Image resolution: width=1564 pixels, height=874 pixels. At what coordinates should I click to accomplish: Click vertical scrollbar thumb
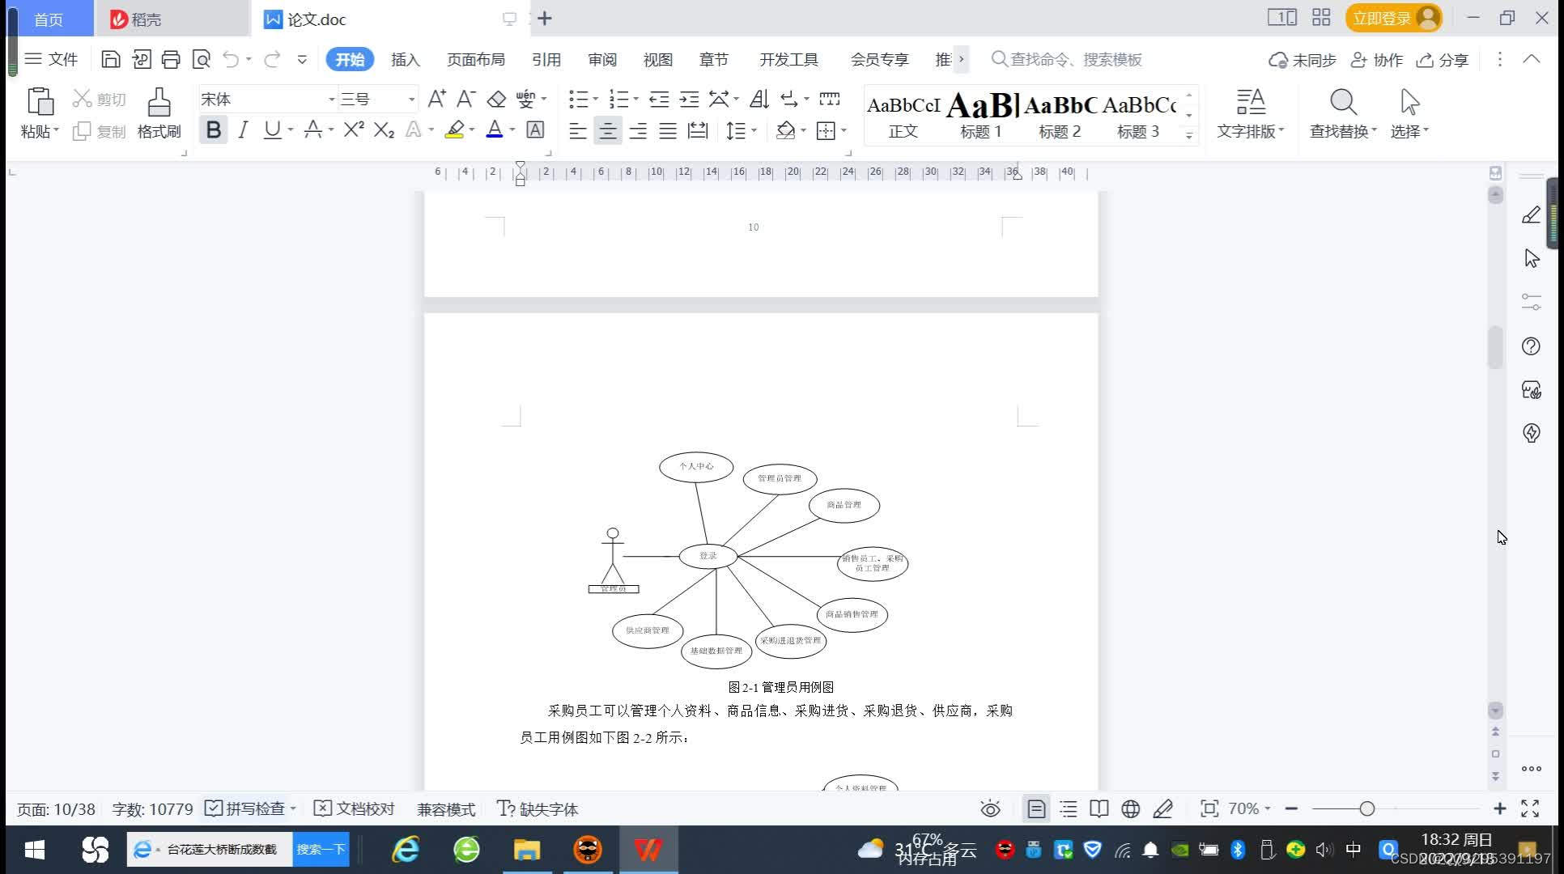pos(1495,346)
